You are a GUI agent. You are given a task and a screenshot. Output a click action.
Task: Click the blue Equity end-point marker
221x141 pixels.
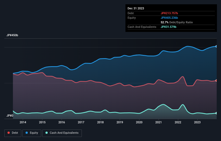pos(216,46)
